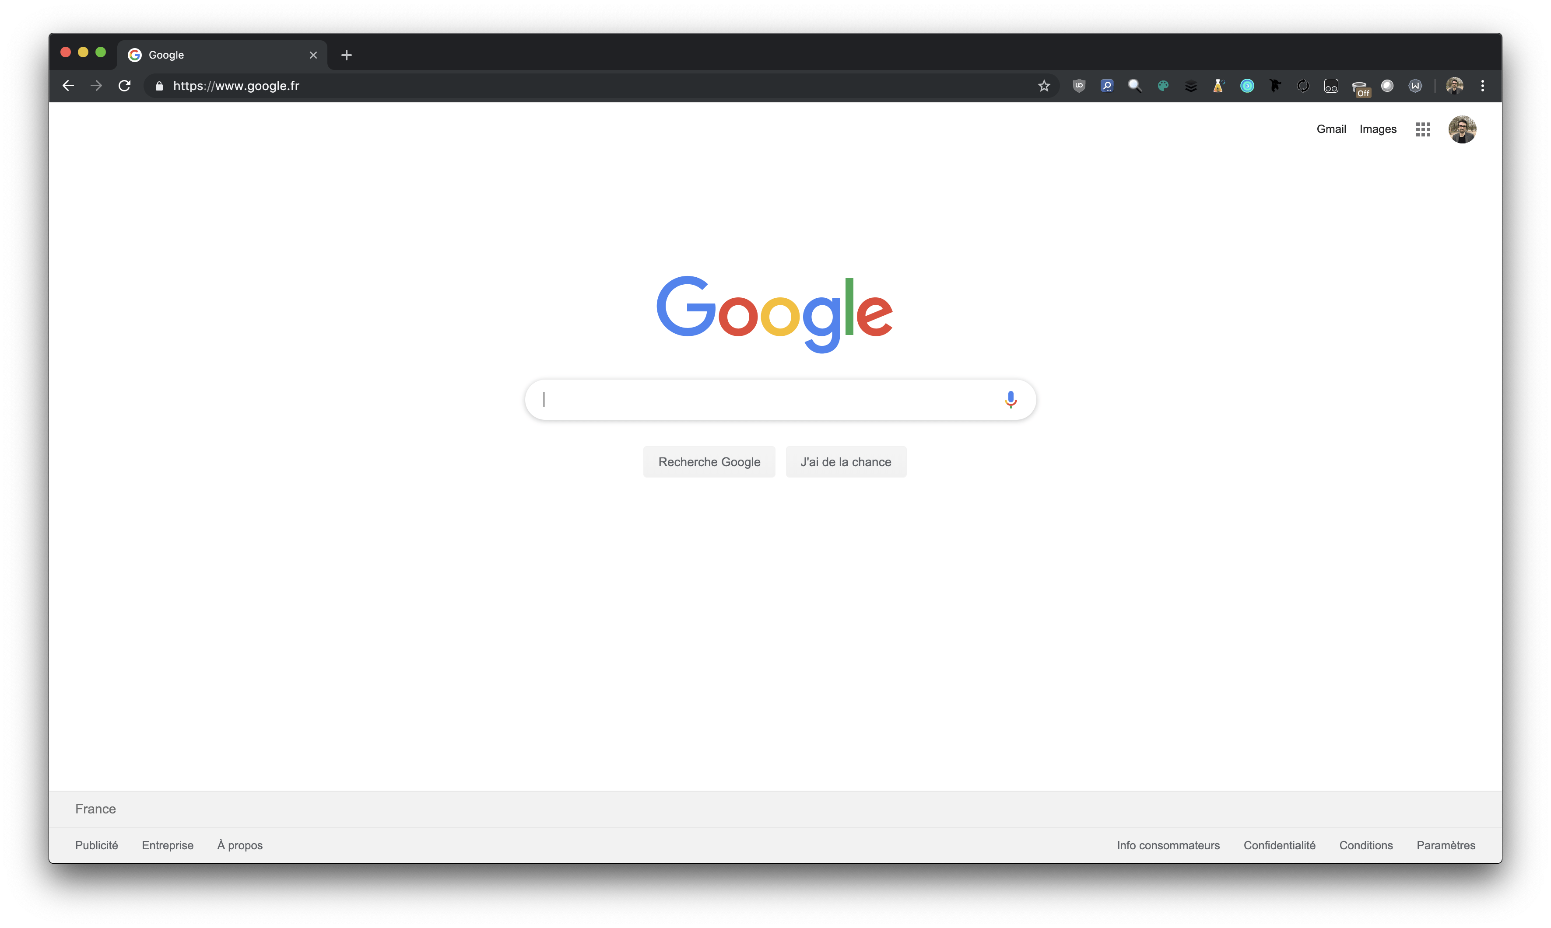The image size is (1551, 928).
Task: Open a new tab with the plus button
Action: coord(347,55)
